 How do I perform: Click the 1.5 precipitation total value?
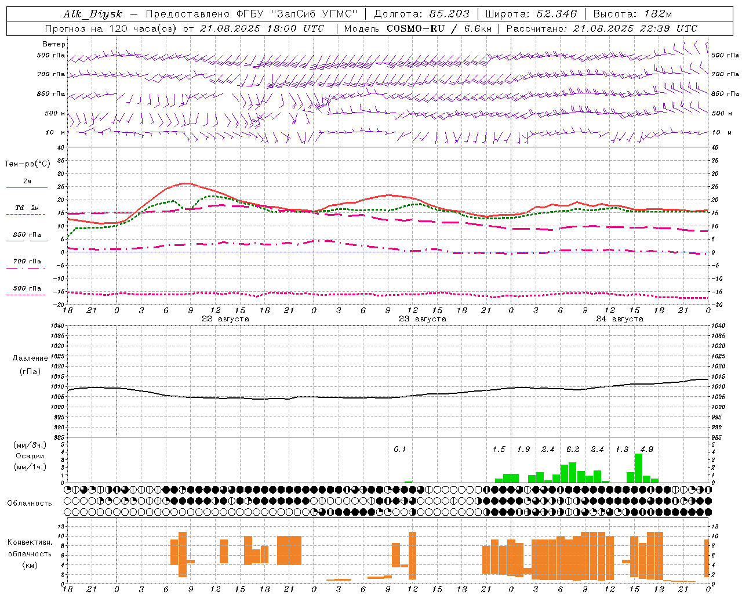click(499, 449)
